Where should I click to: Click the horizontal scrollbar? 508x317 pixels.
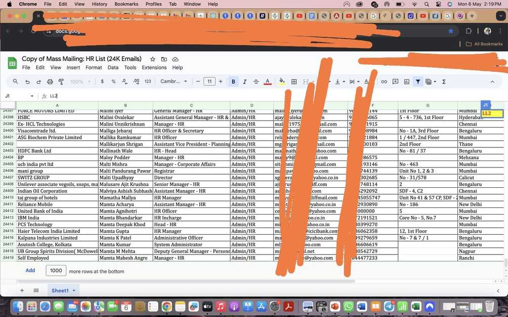[187, 282]
